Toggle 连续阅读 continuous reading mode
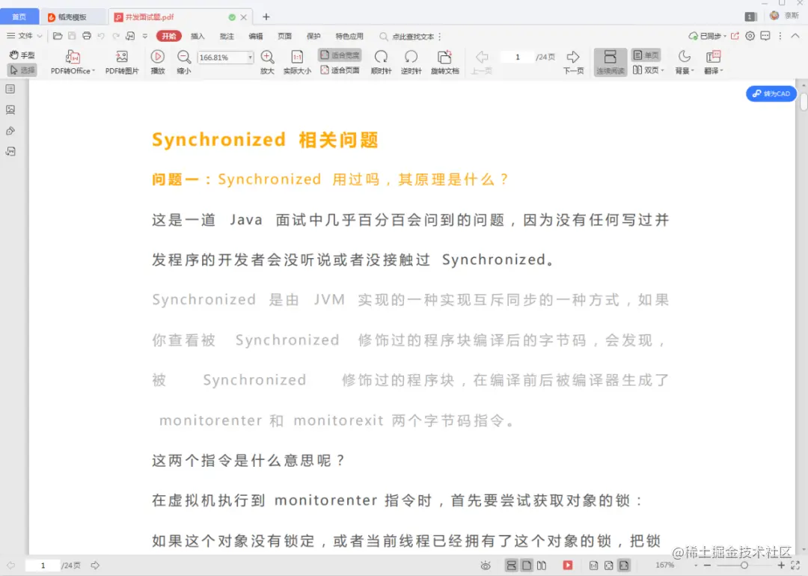The width and height of the screenshot is (808, 576). (x=610, y=61)
